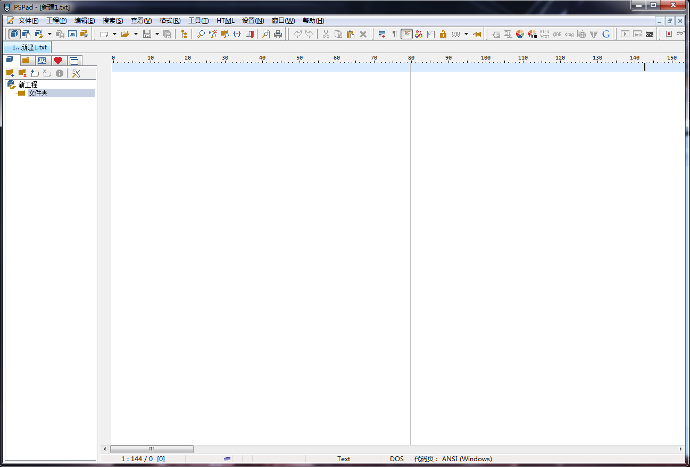This screenshot has width=690, height=467.
Task: Click the new project icon
Action: [26, 34]
